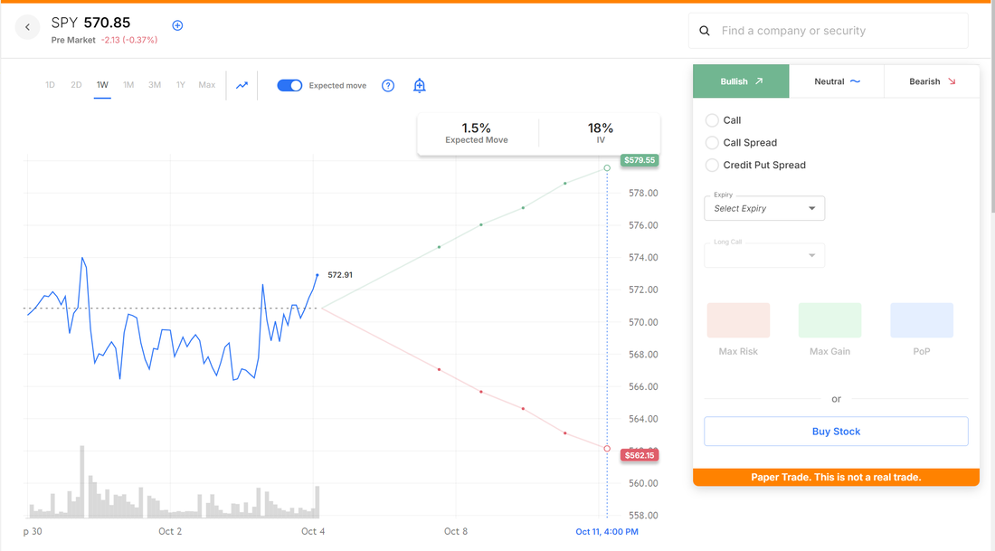Open the Expected move help question icon

388,86
